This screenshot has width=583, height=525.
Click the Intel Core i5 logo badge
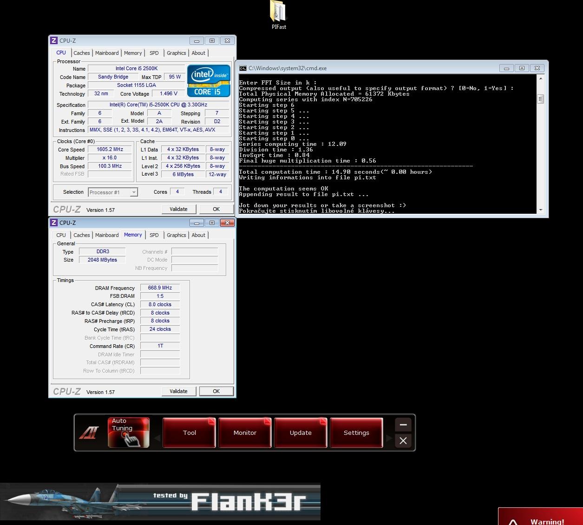[209, 81]
